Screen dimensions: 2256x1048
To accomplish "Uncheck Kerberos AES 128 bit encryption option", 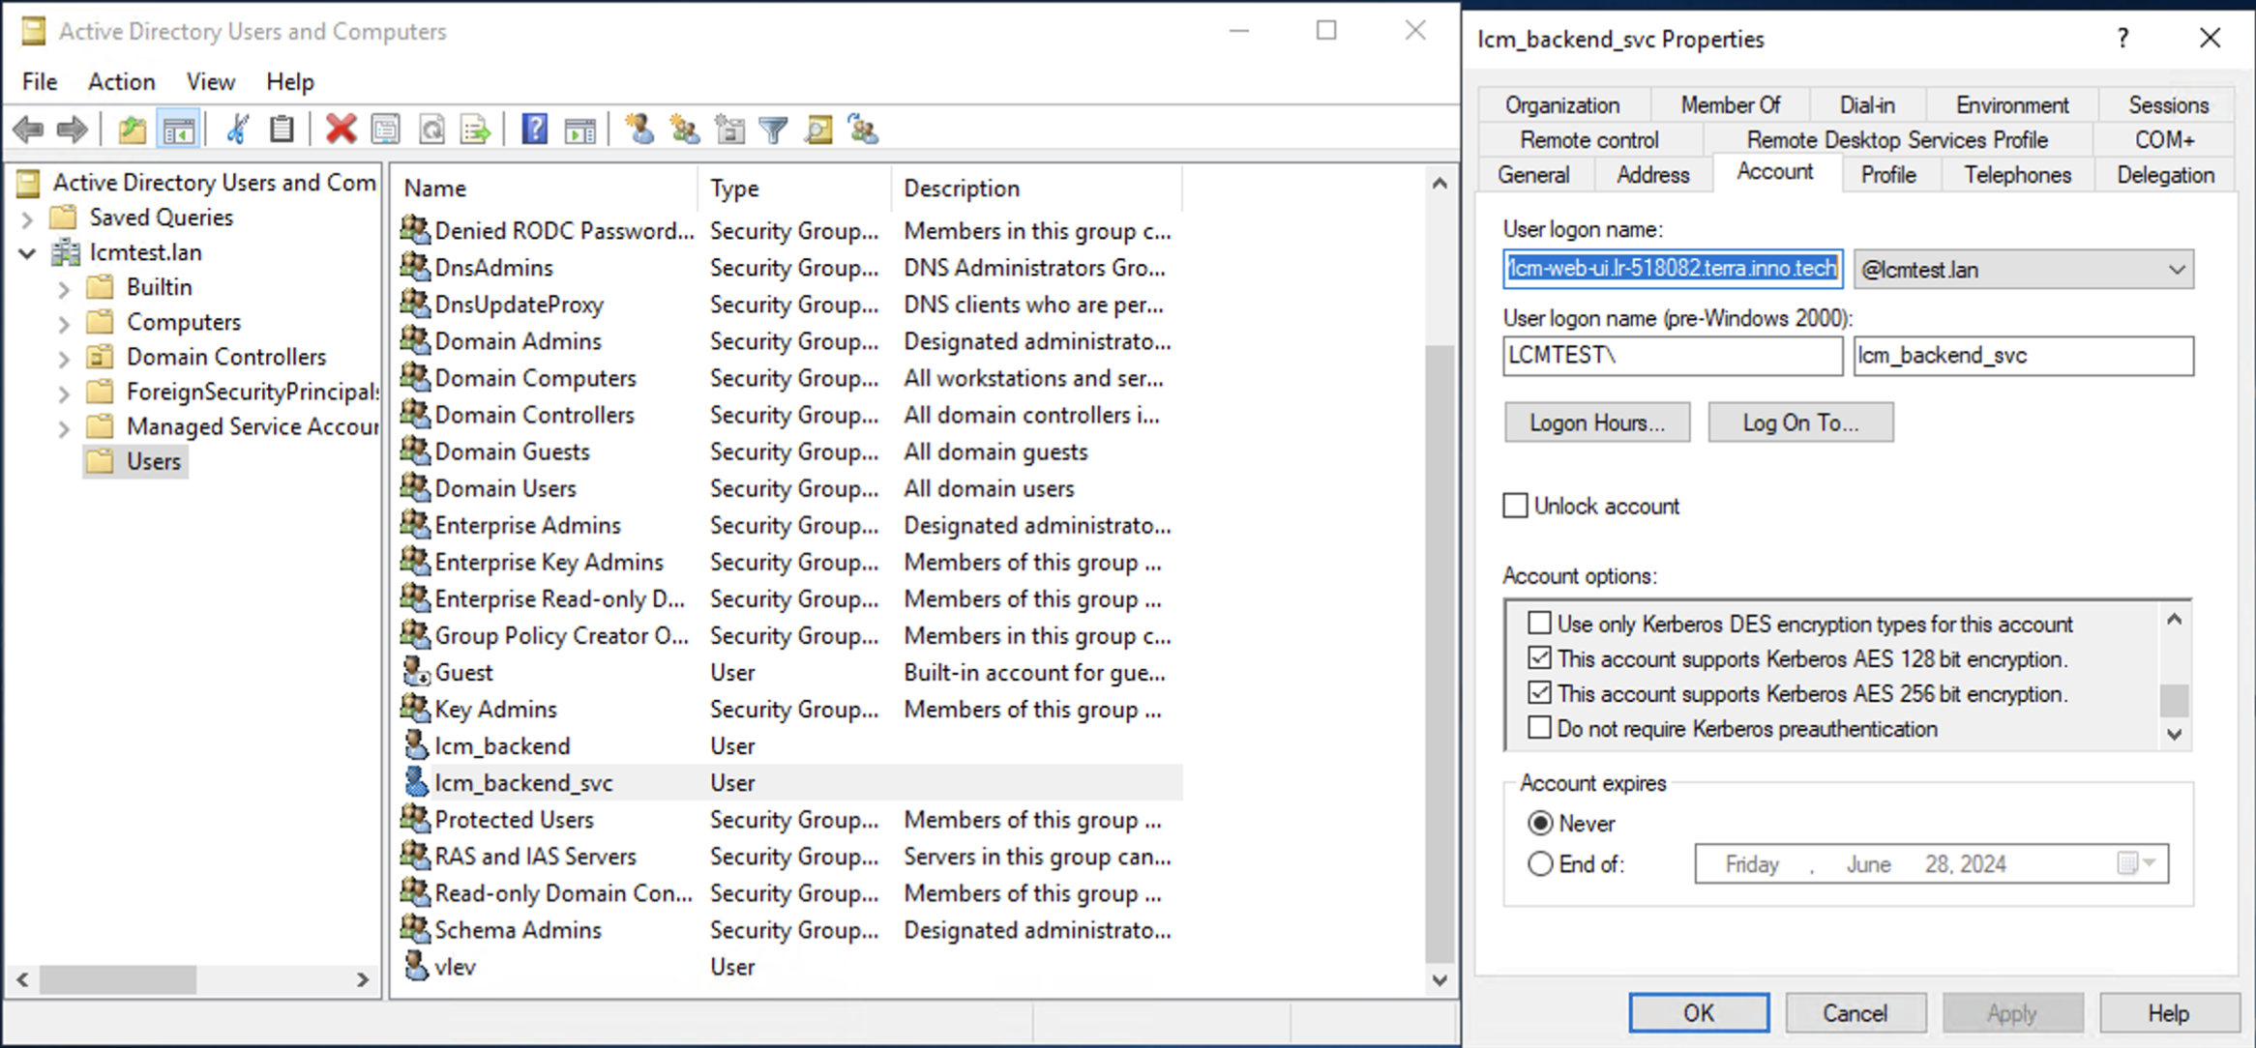I will (1539, 659).
